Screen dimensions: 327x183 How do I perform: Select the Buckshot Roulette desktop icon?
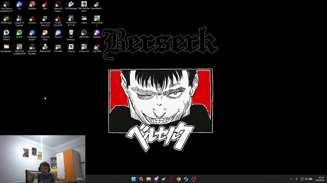[x=32, y=50]
